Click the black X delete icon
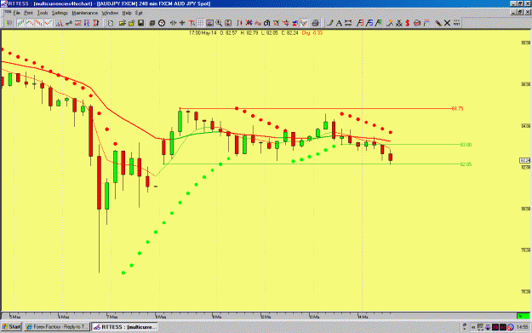The width and height of the screenshot is (532, 333). coord(447,23)
